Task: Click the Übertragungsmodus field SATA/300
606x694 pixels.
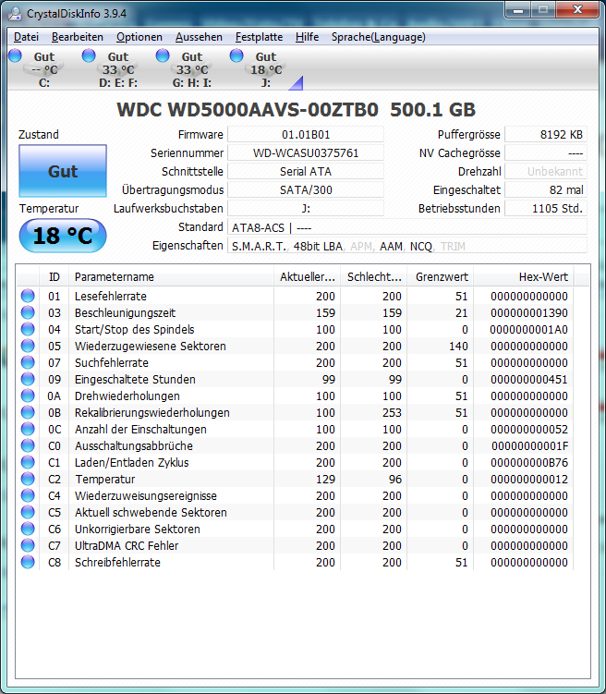Action: 306,189
